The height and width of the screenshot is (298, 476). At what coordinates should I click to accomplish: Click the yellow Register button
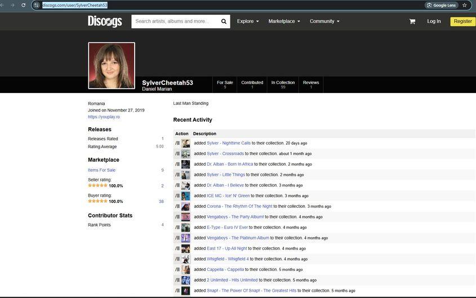tap(462, 21)
